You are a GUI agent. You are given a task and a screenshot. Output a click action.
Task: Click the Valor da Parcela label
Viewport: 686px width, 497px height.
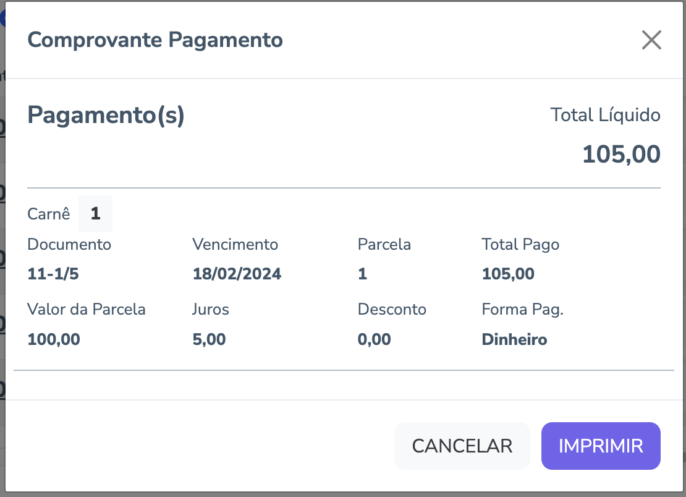[87, 309]
